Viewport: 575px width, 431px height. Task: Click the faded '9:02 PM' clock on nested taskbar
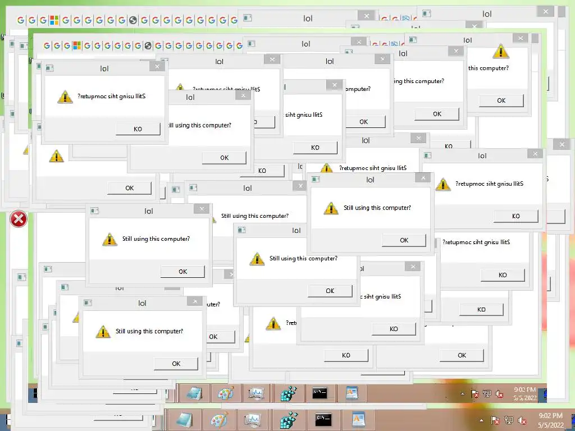(525, 389)
